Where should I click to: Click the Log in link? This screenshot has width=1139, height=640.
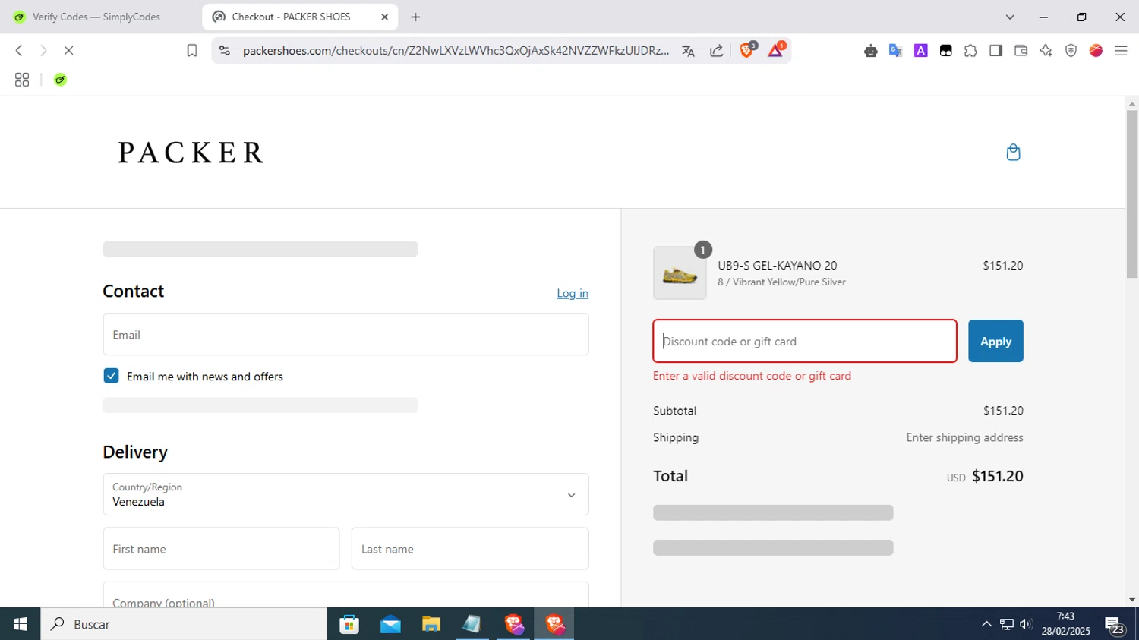[573, 293]
